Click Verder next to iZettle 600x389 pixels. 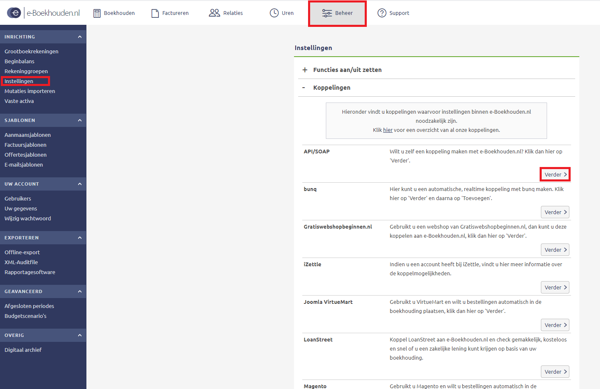pyautogui.click(x=555, y=287)
